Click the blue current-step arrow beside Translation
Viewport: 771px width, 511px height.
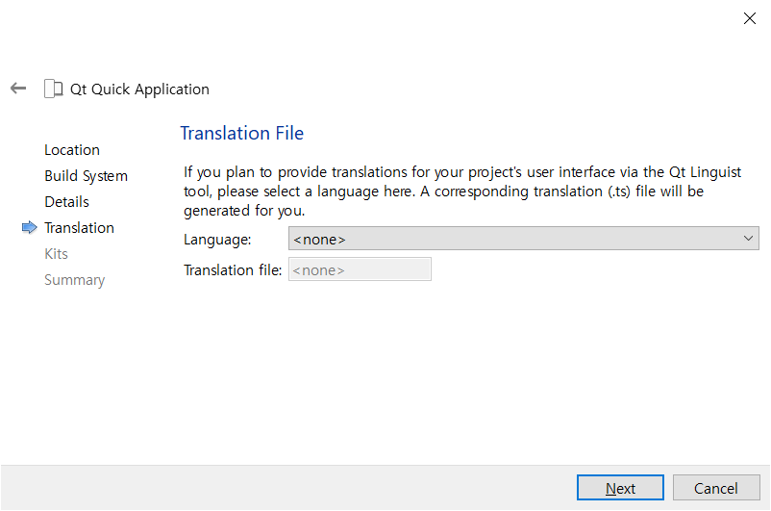tap(30, 227)
